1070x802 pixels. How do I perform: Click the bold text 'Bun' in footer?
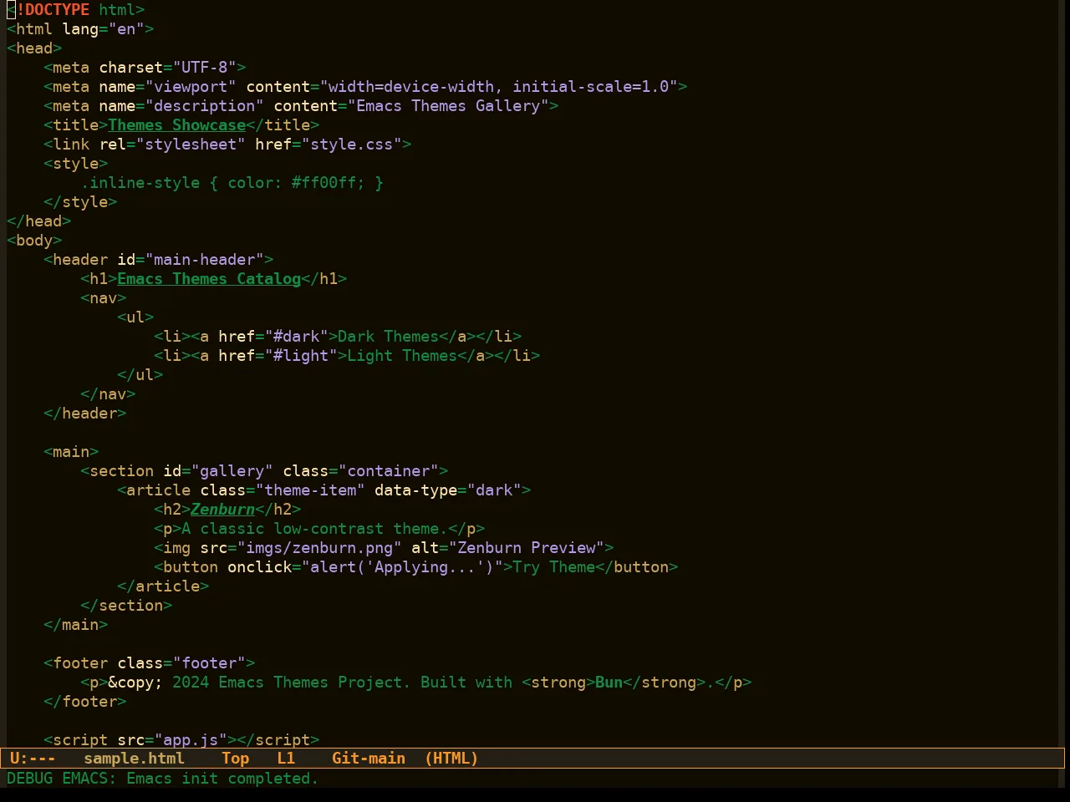pos(609,683)
